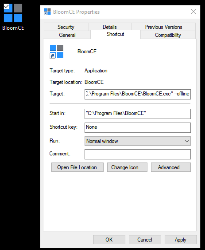Click the BloomCE icon in title bar
This screenshot has height=250, width=205.
click(x=47, y=12)
